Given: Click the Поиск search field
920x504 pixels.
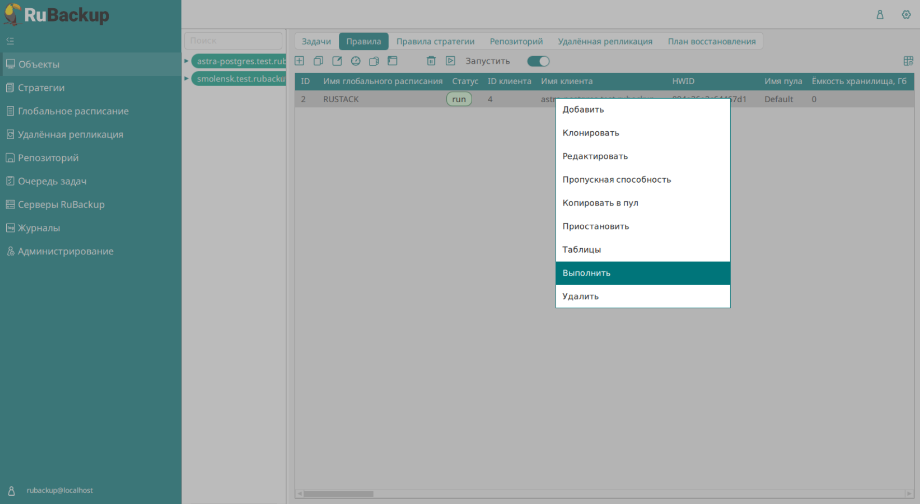Looking at the screenshot, I should [x=233, y=40].
